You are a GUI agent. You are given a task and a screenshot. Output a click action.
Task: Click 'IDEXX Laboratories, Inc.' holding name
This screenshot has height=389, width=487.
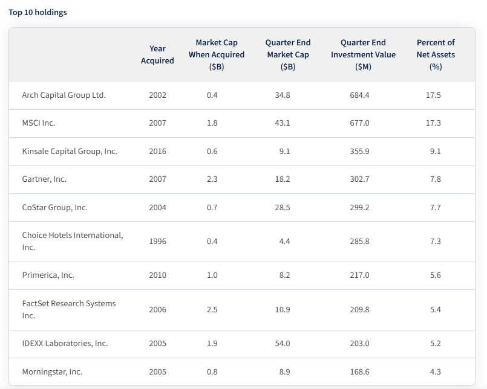click(x=65, y=344)
